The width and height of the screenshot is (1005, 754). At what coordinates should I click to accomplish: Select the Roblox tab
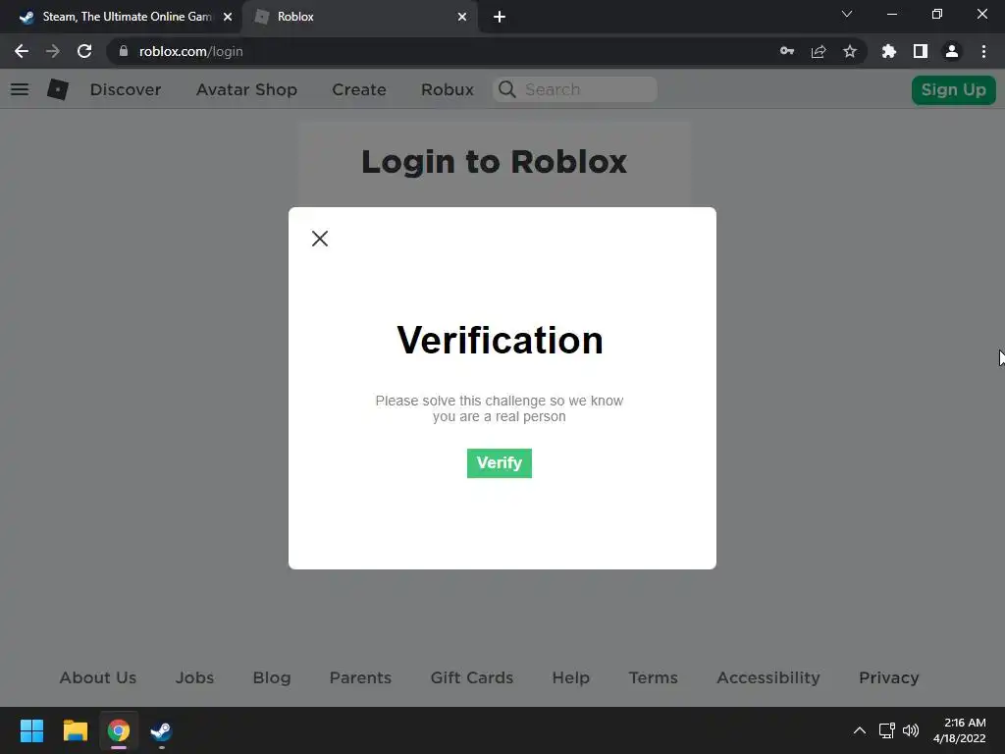pyautogui.click(x=359, y=17)
